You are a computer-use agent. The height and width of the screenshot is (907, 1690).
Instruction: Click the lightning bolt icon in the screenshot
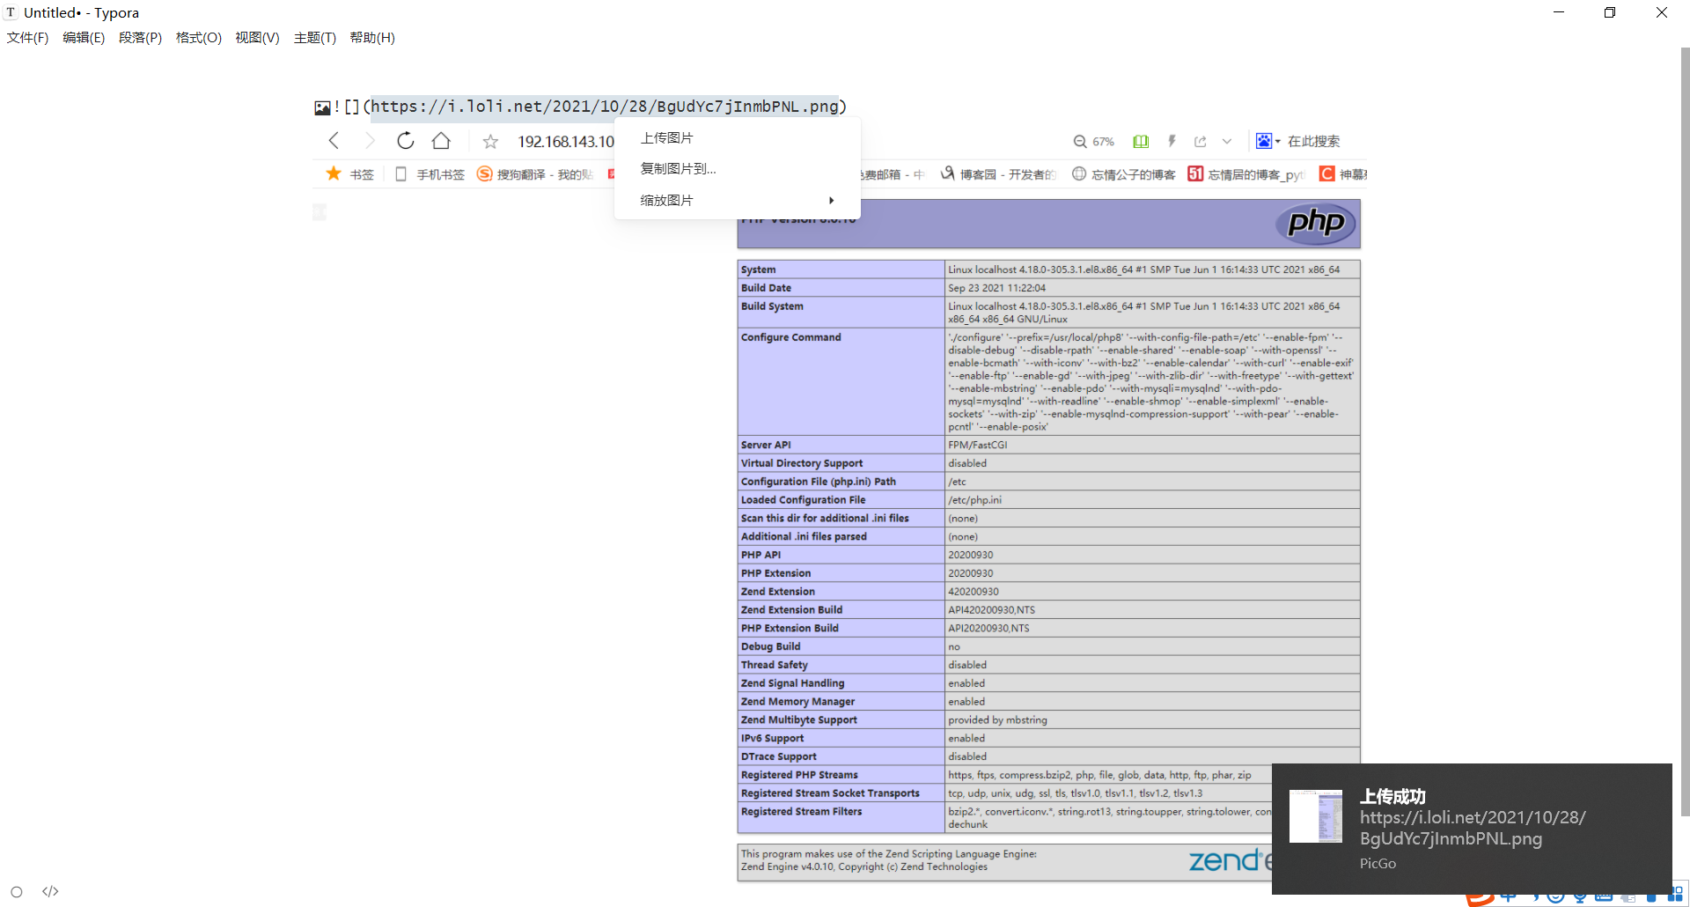[1172, 141]
